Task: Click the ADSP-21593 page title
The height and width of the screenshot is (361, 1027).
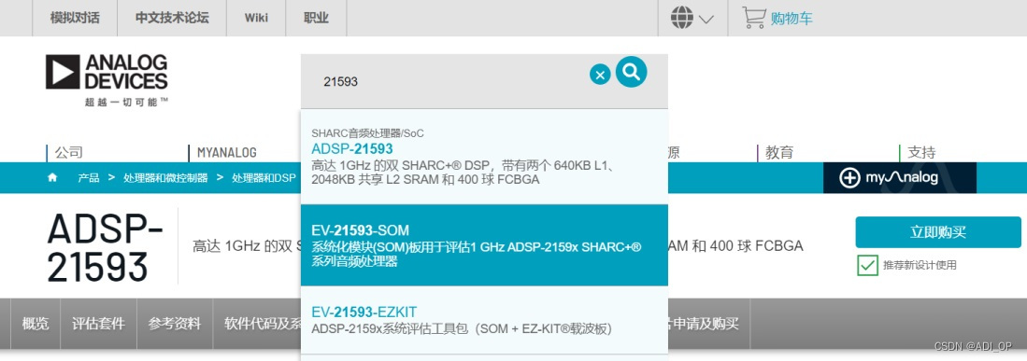Action: pyautogui.click(x=106, y=247)
